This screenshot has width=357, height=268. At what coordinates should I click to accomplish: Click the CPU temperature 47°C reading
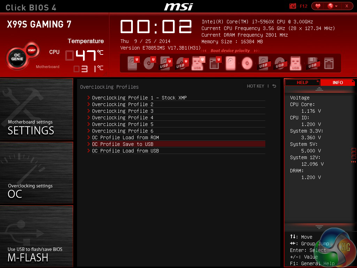[x=84, y=55]
